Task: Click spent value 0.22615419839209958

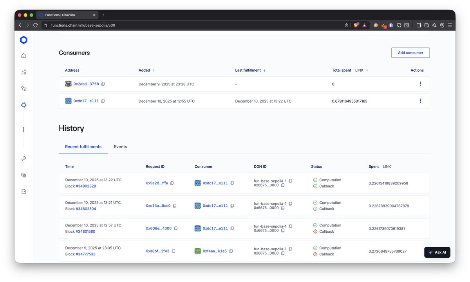Action: point(389,183)
